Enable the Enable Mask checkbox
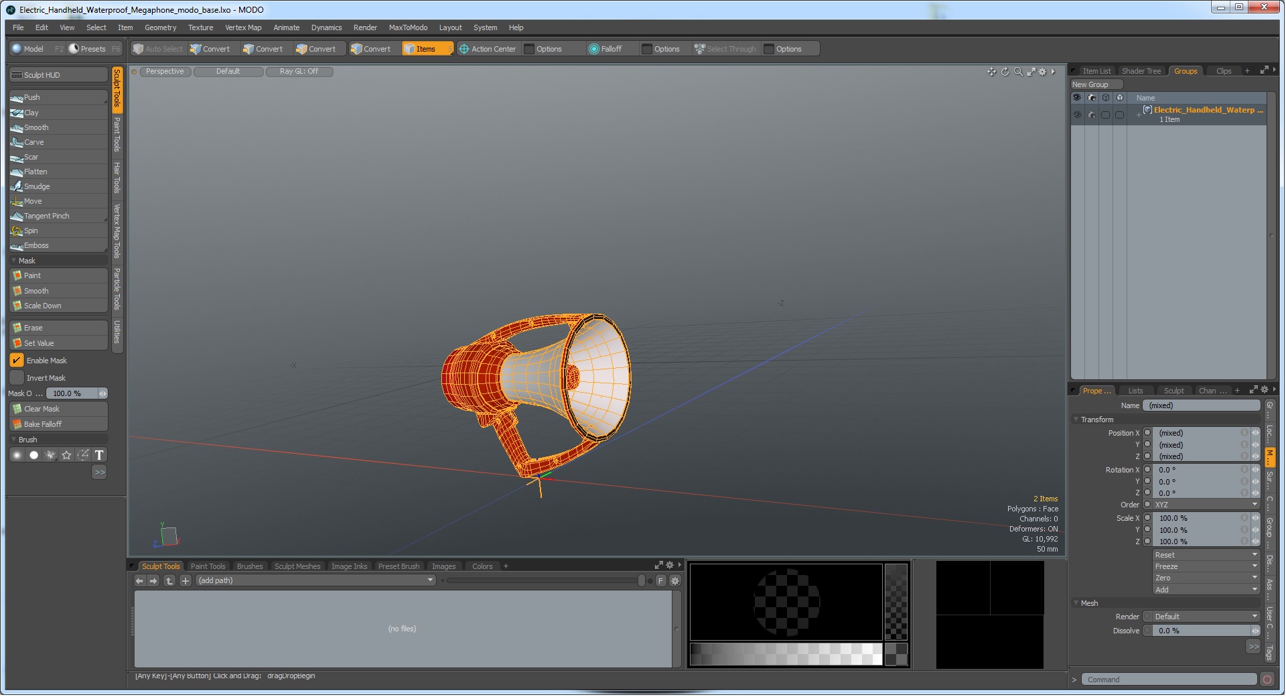This screenshot has width=1286, height=697. [17, 361]
